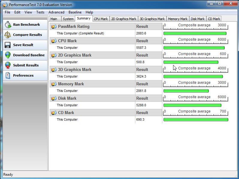
Task: Click the CPU Mark row icon
Action: 54,41
